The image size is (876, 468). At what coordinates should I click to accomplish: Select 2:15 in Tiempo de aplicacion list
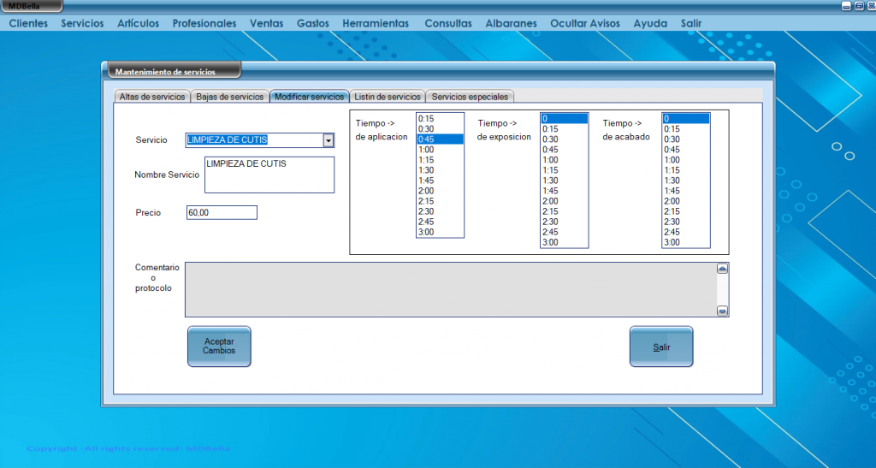tap(440, 201)
